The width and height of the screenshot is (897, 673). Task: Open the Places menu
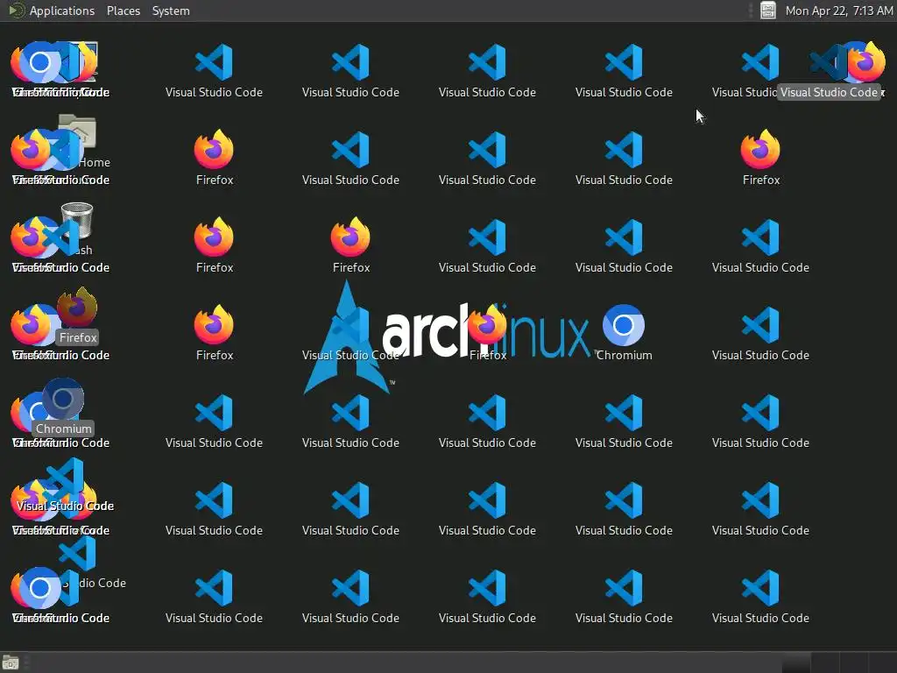coord(124,11)
